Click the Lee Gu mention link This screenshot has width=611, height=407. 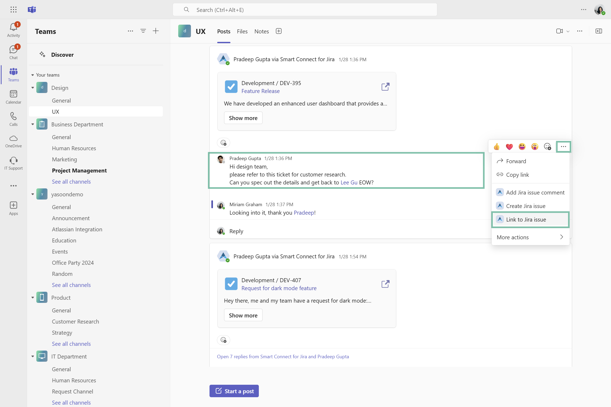point(349,182)
